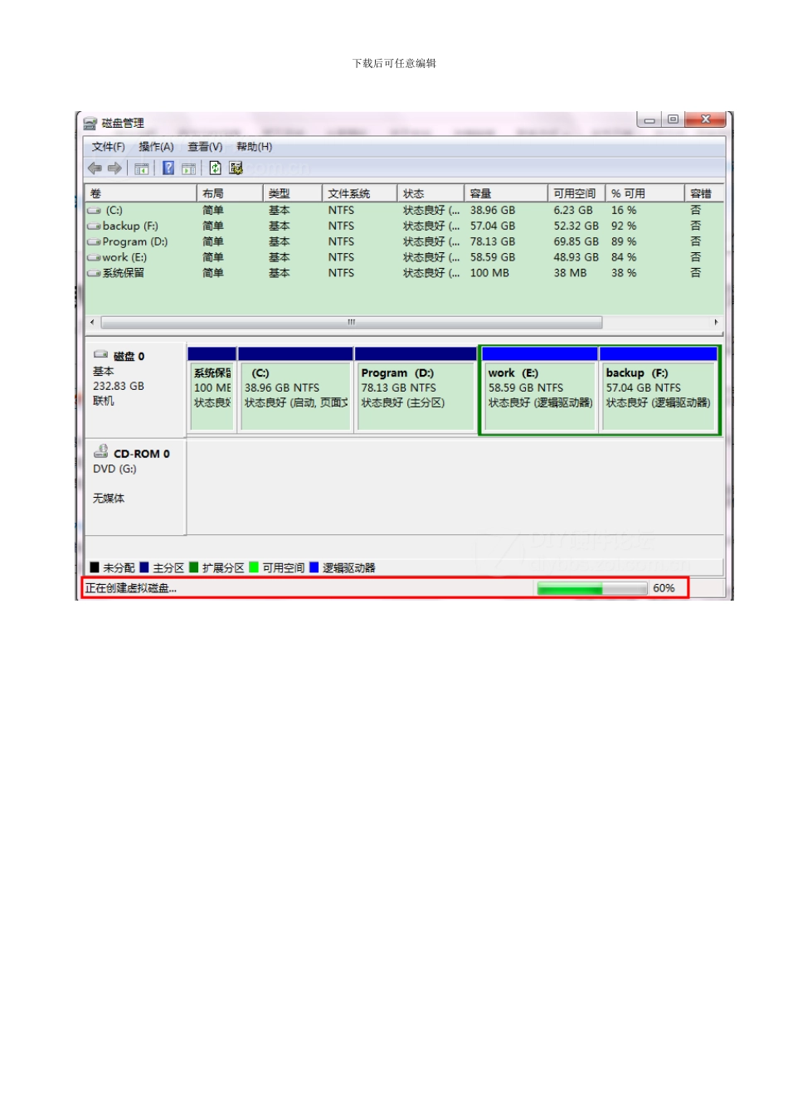Minimize the Disk Management window
Screen dimensions: 788x1115
pyautogui.click(x=649, y=119)
